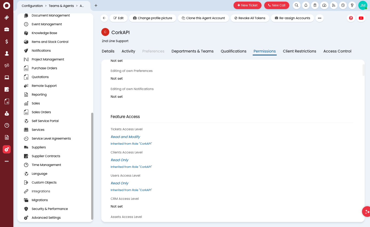
Task: Switch to the Activity tab
Action: [x=128, y=51]
